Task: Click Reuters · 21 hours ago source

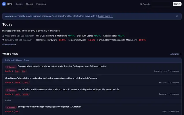Action: (169, 94)
